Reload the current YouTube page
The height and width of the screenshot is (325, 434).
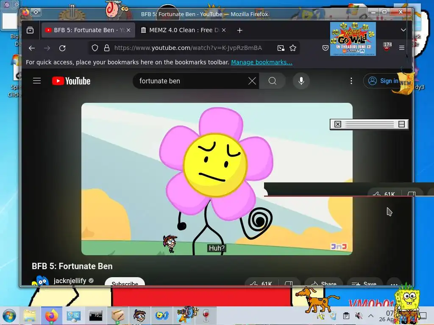click(x=62, y=48)
